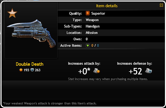This screenshot has height=108, width=166.
Task: Click the +52 defense increase value
Action: click(x=135, y=71)
